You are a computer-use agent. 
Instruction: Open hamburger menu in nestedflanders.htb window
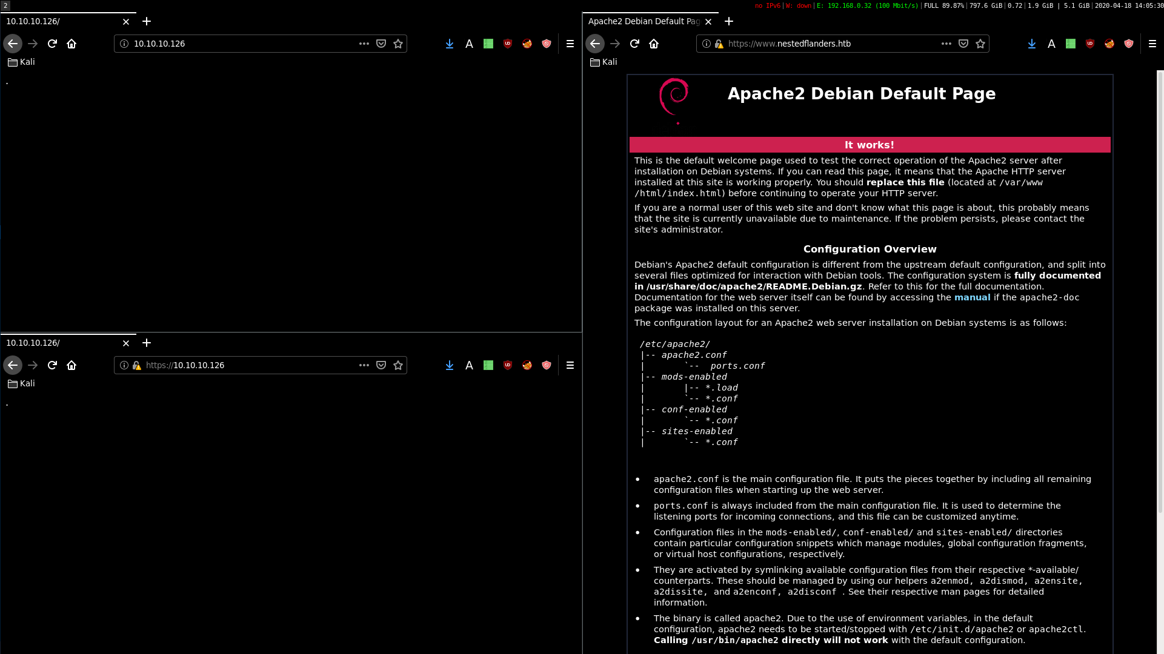pos(1152,44)
